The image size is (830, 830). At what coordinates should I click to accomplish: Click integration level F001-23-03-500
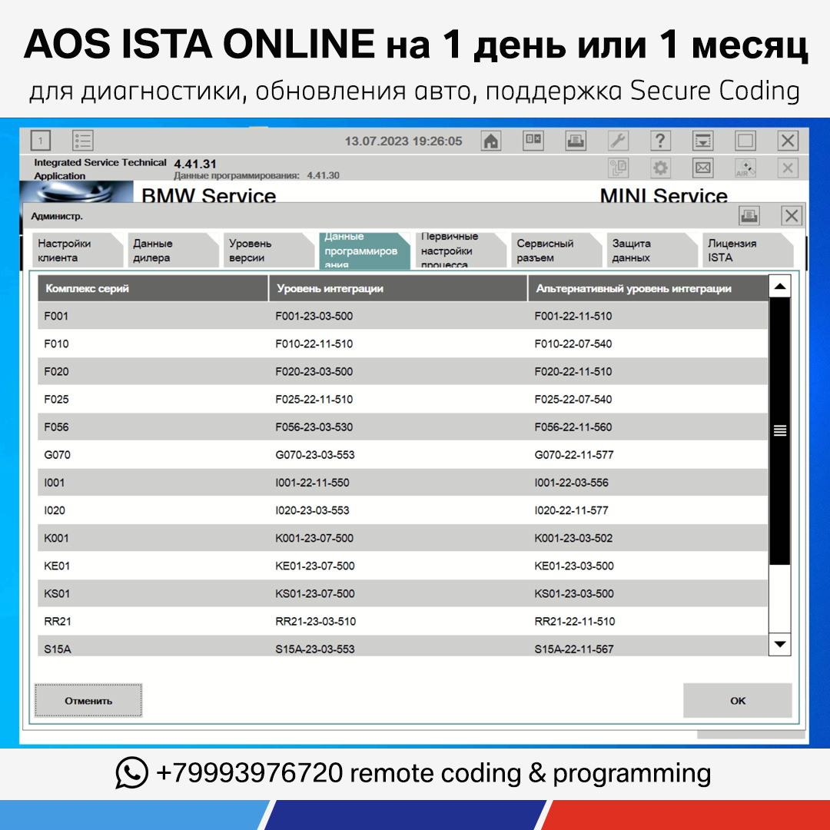click(x=314, y=316)
